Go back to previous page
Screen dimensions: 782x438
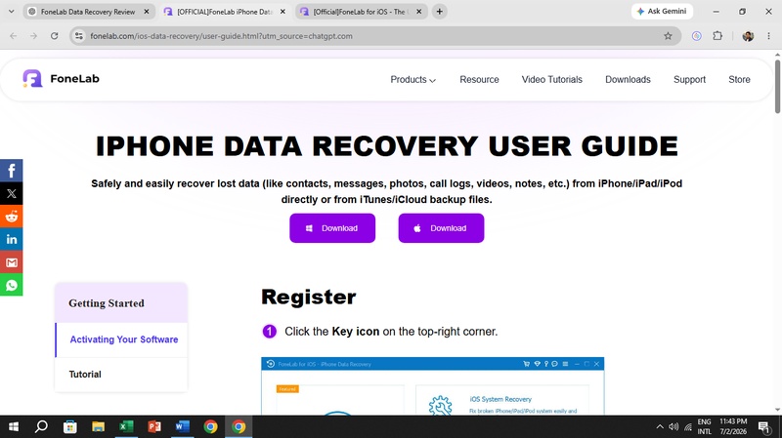[x=14, y=36]
